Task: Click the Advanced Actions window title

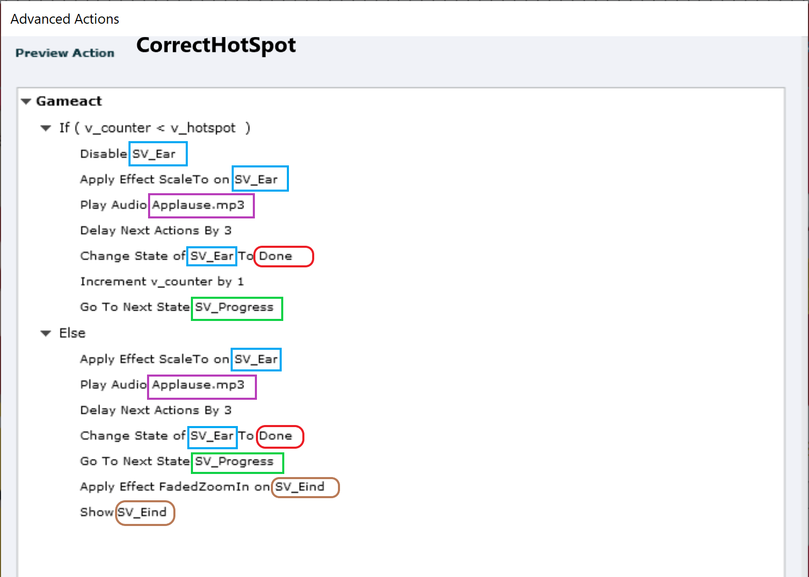Action: 65,19
